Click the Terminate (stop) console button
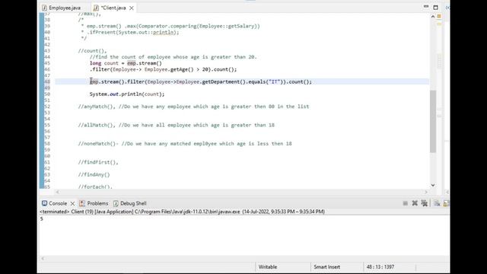Image resolution: width=487 pixels, height=274 pixels. click(x=406, y=203)
